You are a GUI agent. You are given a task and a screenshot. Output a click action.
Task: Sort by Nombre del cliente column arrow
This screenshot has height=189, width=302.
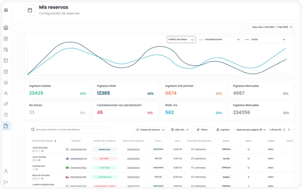(55, 140)
